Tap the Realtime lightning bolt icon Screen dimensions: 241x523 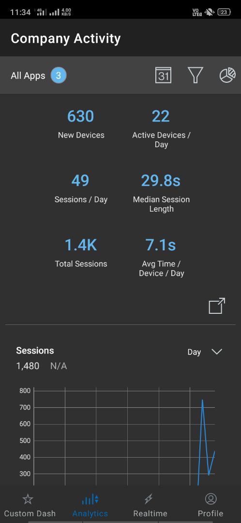149,499
